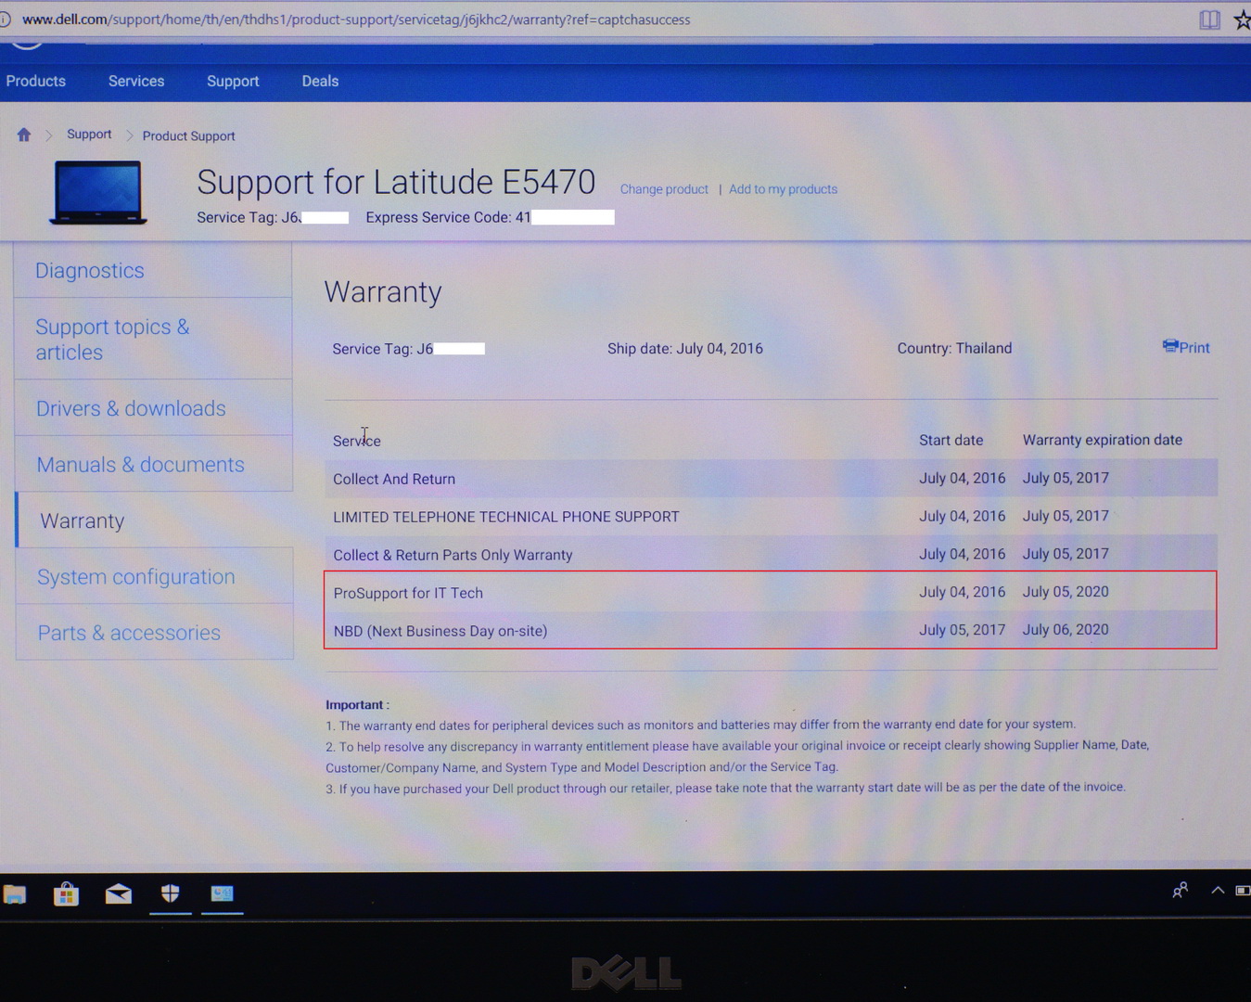Click the Warranty page heading
1251x1002 pixels.
[383, 292]
